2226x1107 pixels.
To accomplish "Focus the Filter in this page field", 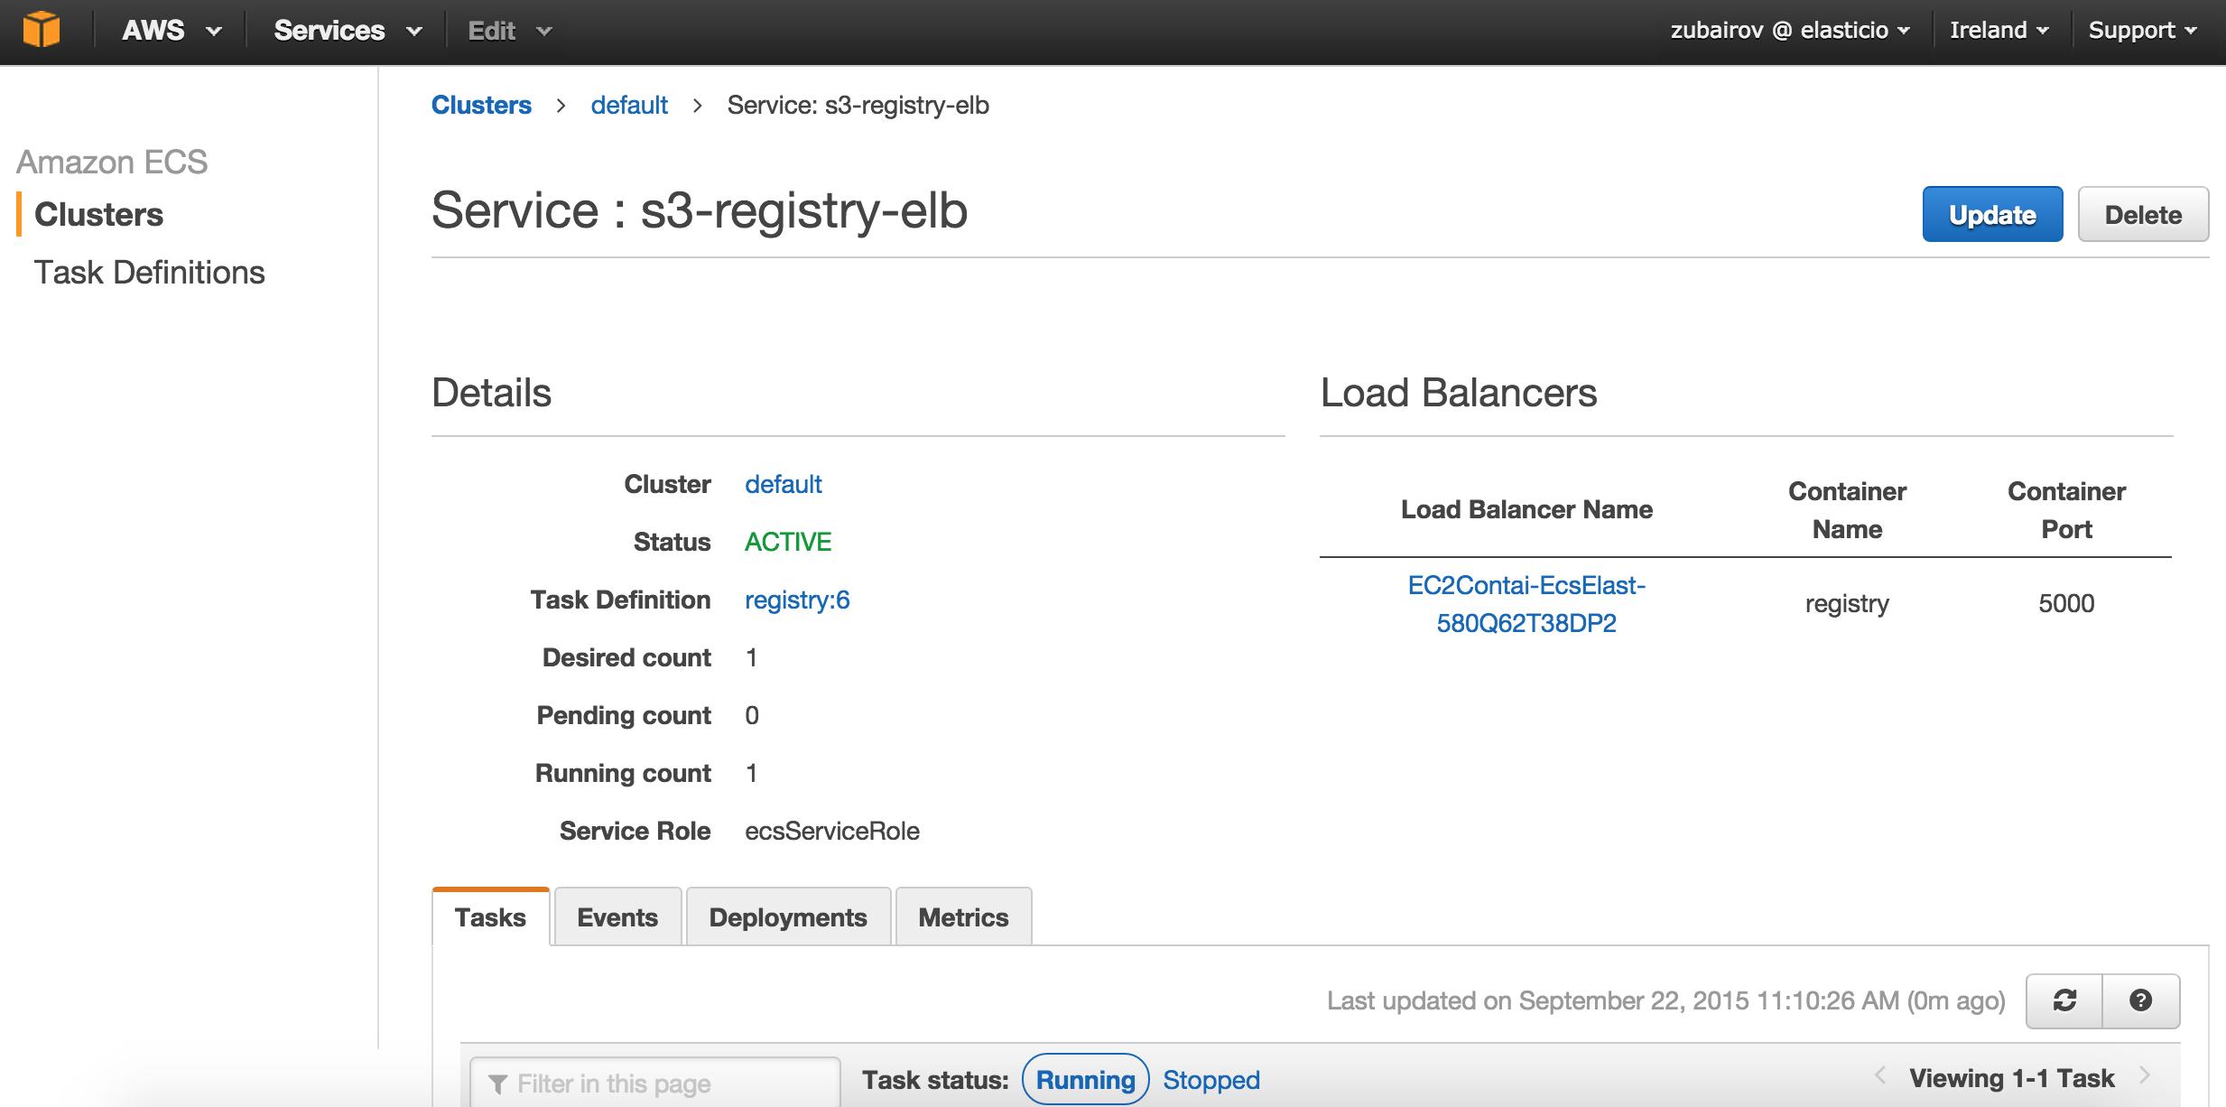I will 655,1083.
